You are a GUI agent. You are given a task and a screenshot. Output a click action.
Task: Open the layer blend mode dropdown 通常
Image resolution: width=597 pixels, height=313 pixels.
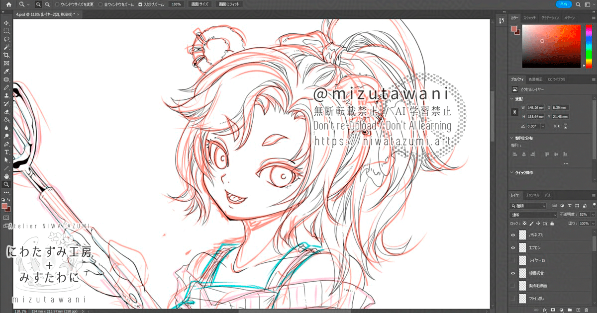pyautogui.click(x=534, y=215)
